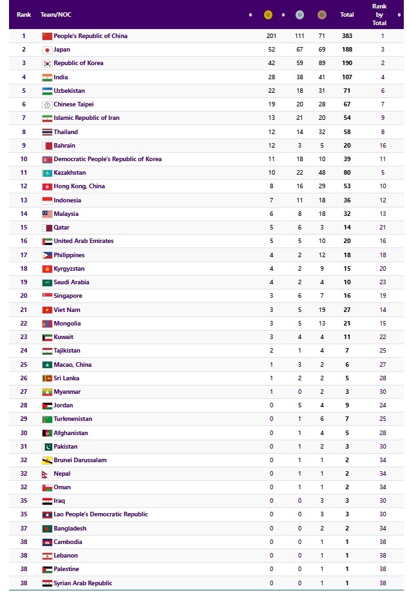Click the Nepal flag icon

click(x=47, y=474)
